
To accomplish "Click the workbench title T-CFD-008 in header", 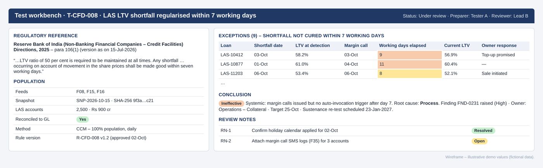I will pos(135,16).
